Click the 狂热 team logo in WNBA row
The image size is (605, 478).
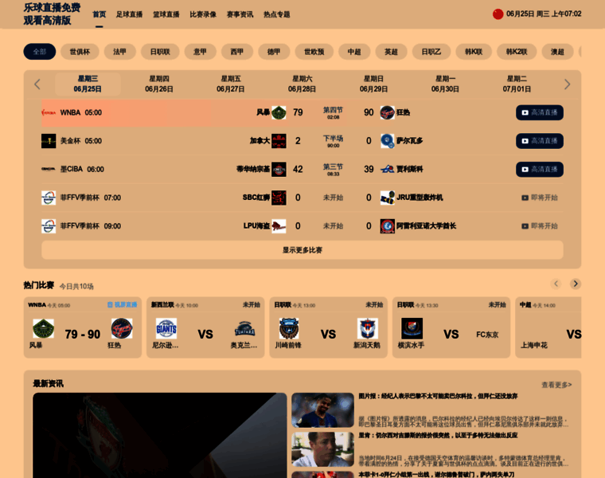point(388,112)
